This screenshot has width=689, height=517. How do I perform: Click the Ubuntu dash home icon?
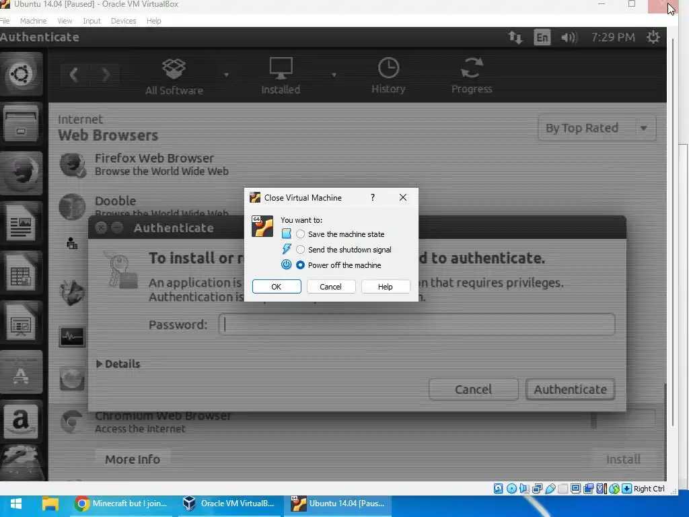coord(21,74)
